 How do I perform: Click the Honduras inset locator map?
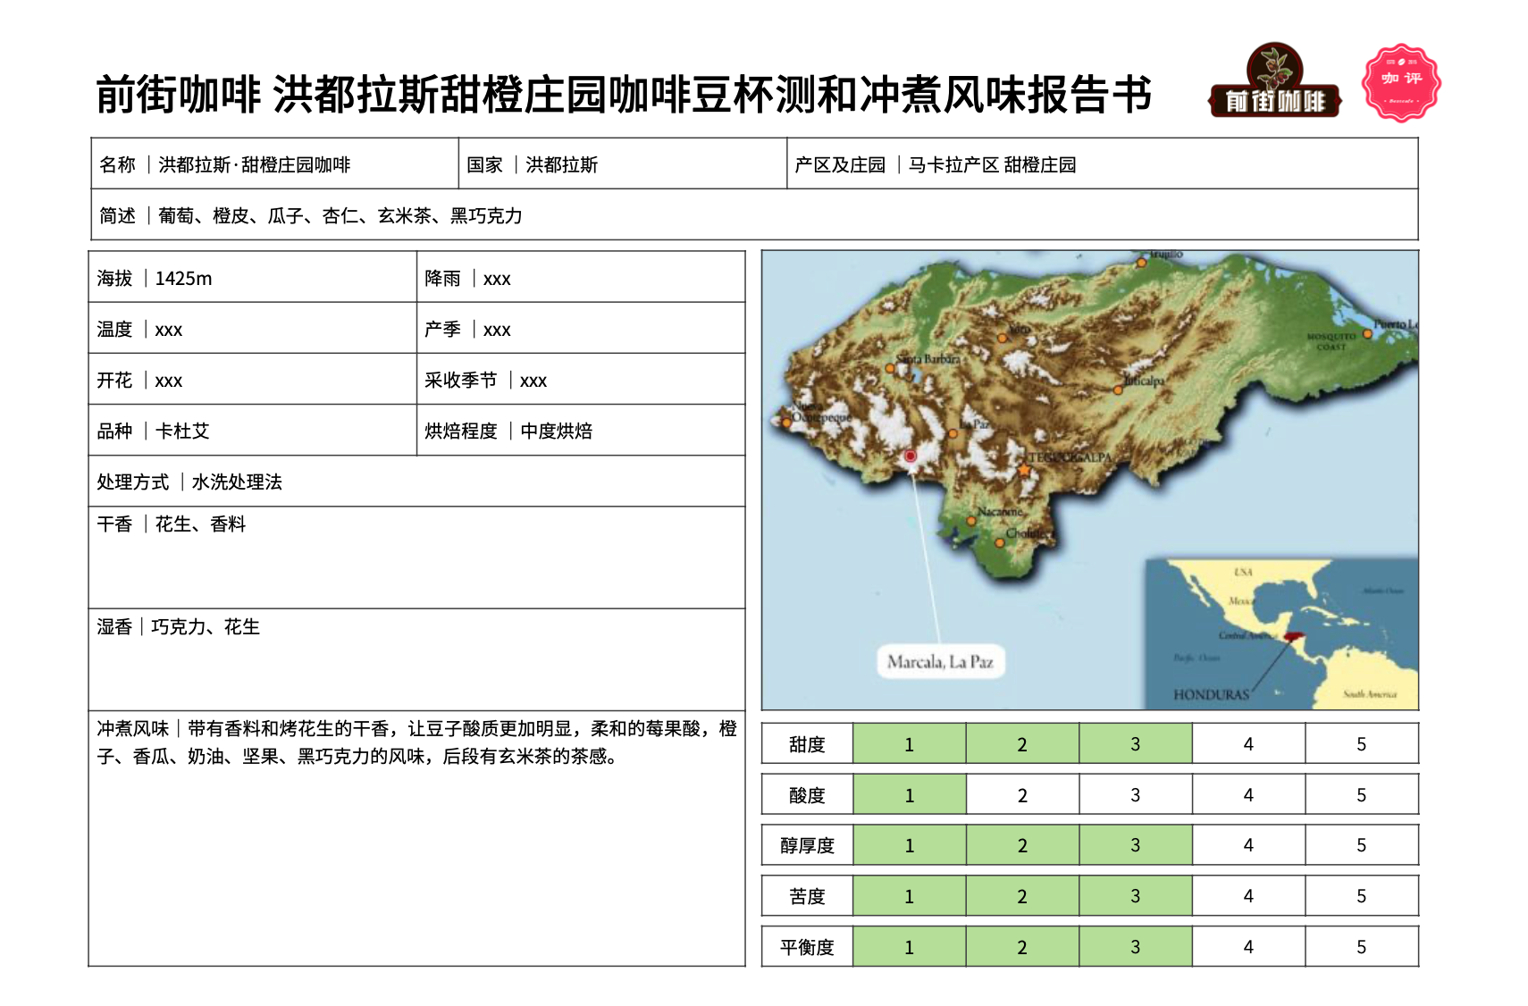click(x=1281, y=634)
